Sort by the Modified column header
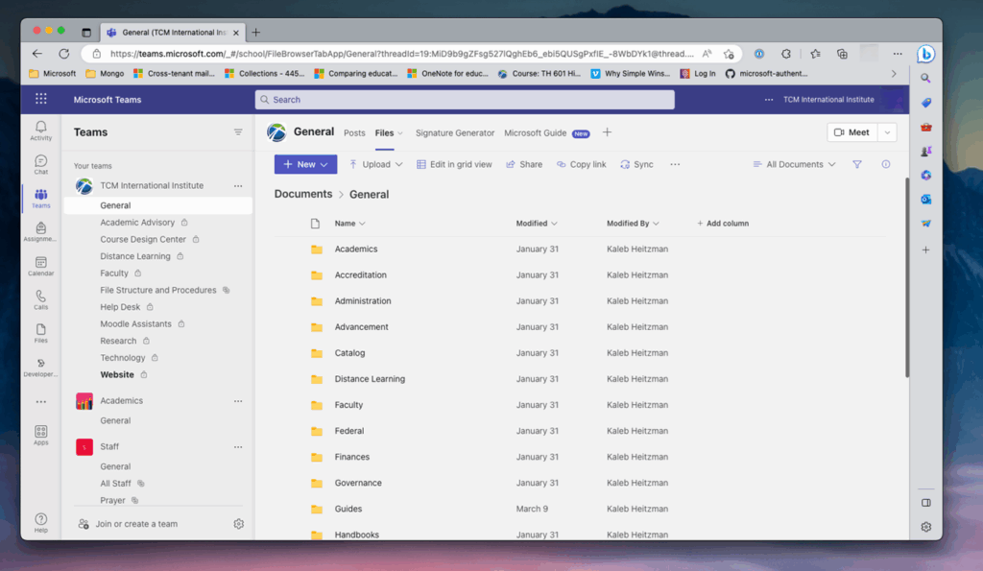 click(x=532, y=224)
